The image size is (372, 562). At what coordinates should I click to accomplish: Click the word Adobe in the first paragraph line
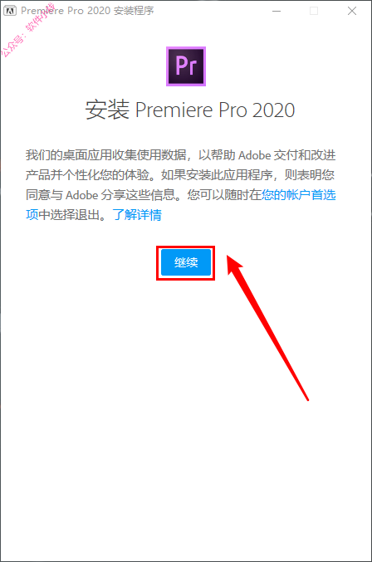[254, 155]
